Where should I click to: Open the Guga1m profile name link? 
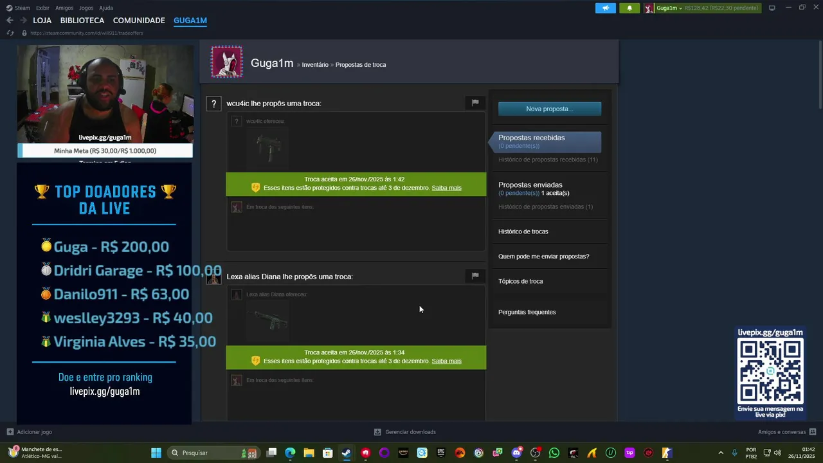click(272, 63)
